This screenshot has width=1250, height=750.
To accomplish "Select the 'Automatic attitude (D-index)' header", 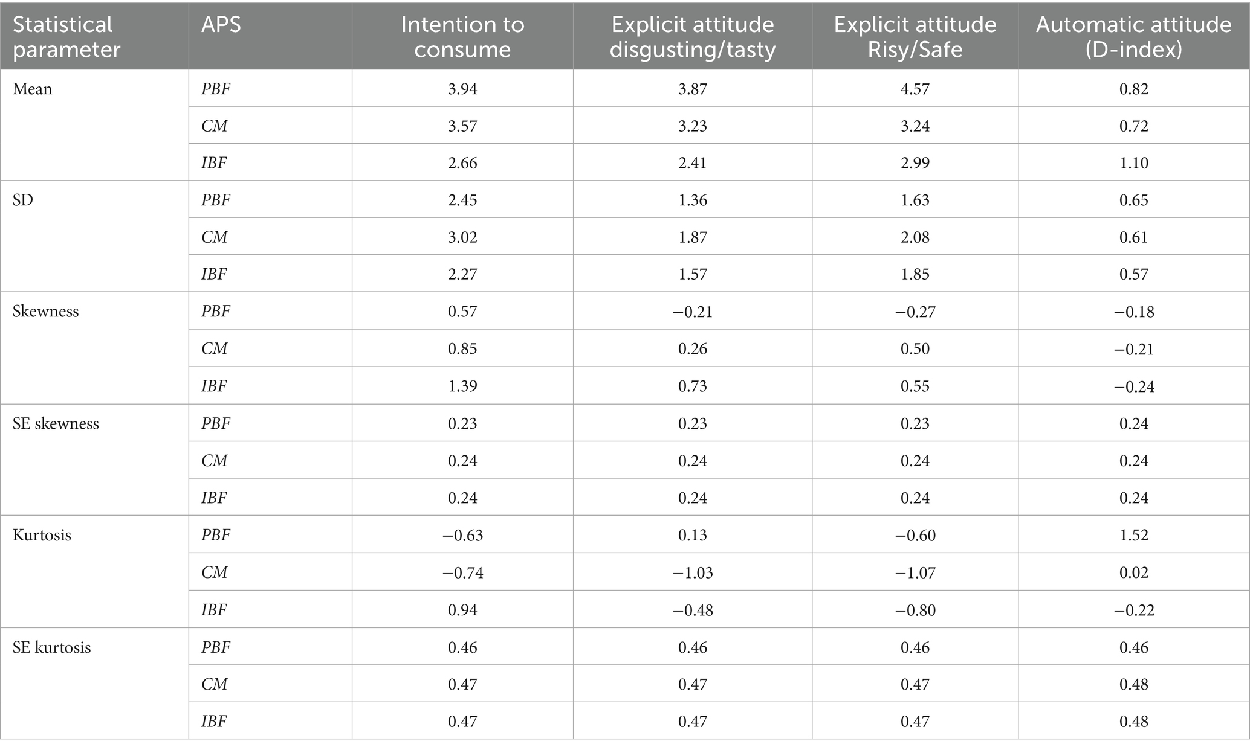I will click(1133, 36).
